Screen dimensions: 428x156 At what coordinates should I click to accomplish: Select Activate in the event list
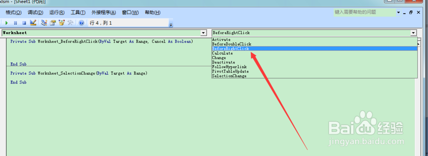click(x=315, y=39)
